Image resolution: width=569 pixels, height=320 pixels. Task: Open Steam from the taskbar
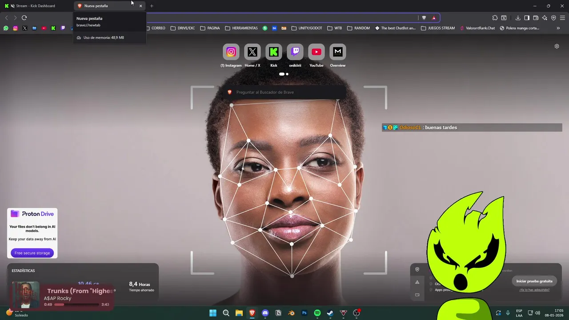[330, 313]
